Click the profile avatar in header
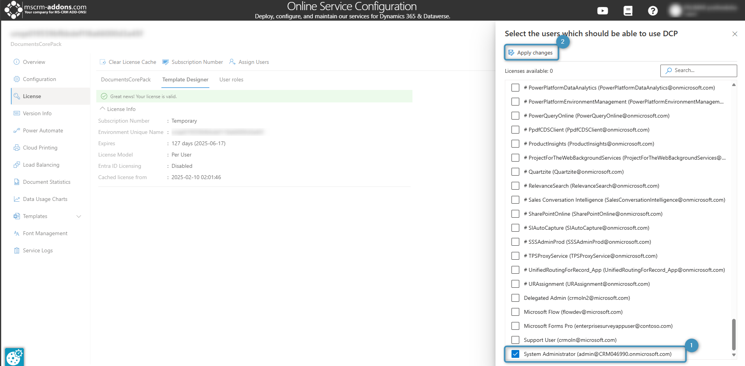This screenshot has width=745, height=366. click(x=676, y=11)
